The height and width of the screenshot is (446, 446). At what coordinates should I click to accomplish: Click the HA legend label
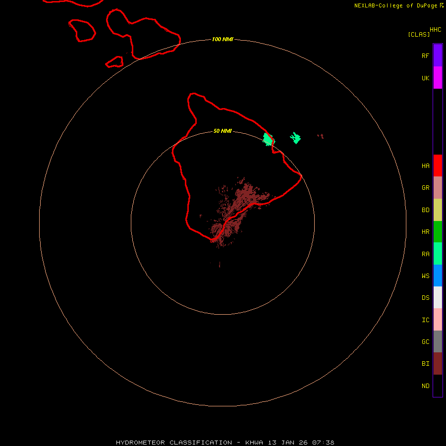425,166
